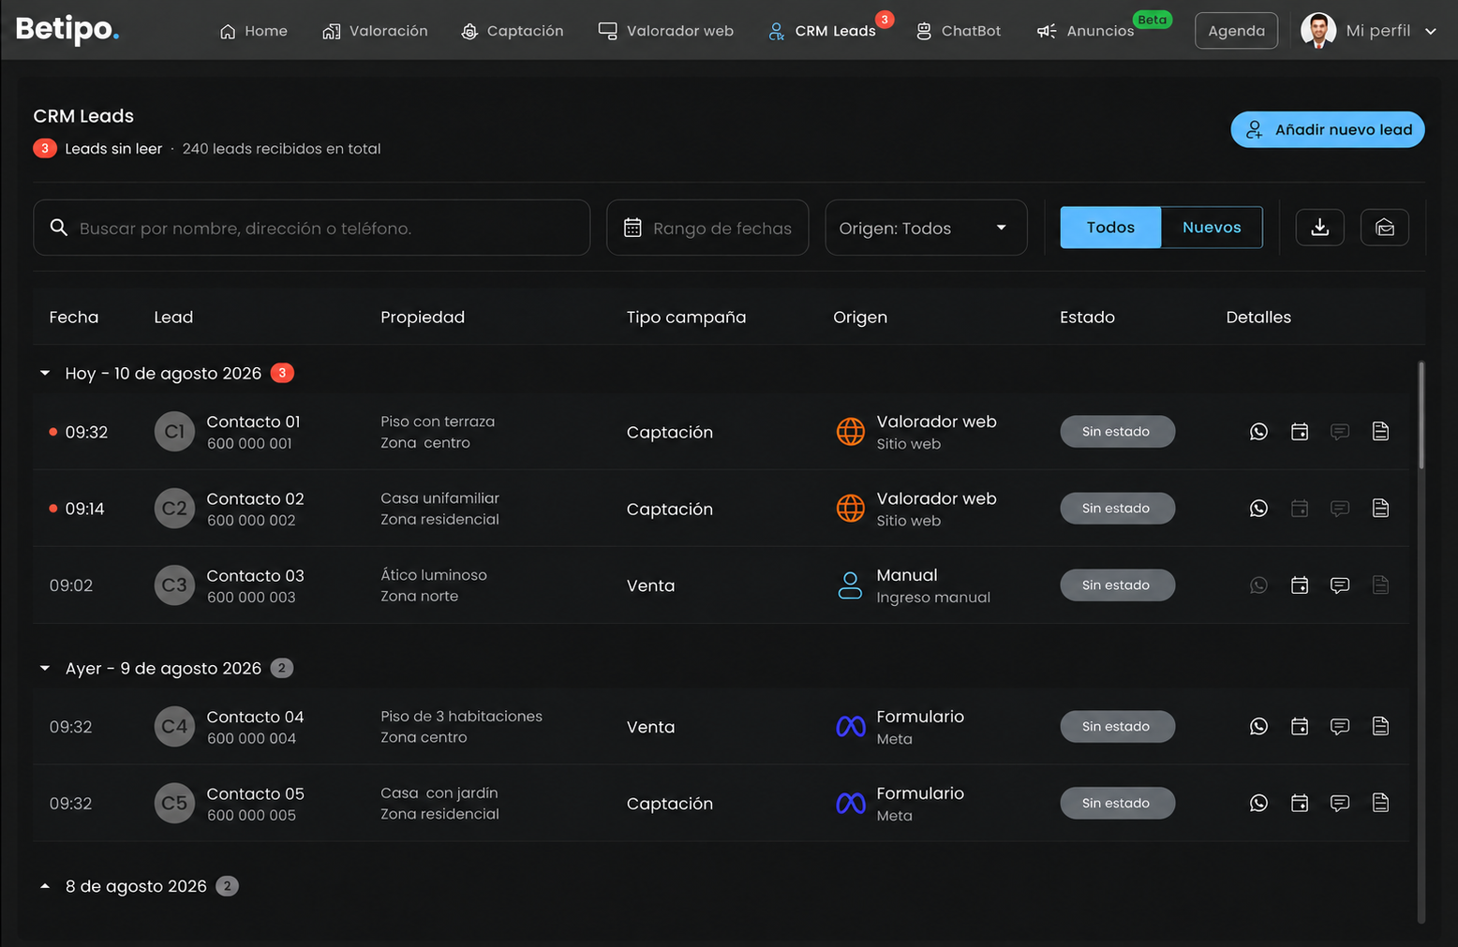Open document details for Contacto 02
The image size is (1458, 947).
[x=1380, y=509]
